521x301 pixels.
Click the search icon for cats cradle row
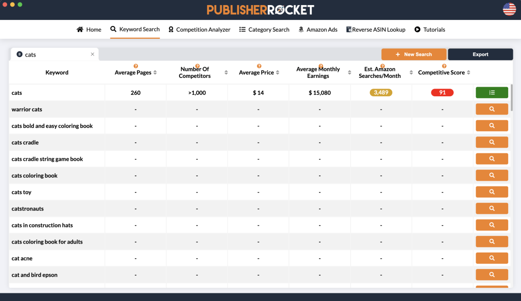click(491, 142)
